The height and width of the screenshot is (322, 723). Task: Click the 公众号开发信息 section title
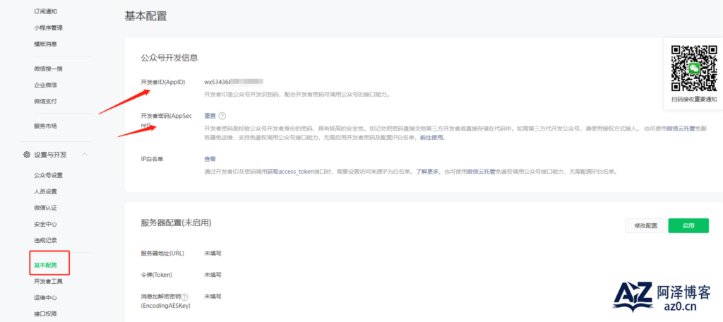pos(169,58)
